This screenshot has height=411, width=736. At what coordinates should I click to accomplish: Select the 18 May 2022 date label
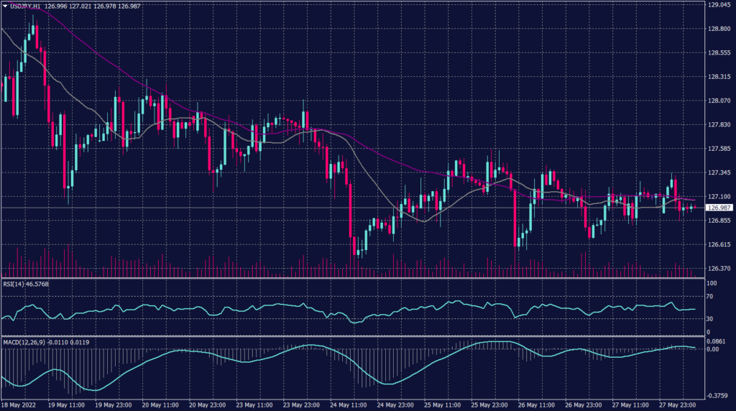20,405
